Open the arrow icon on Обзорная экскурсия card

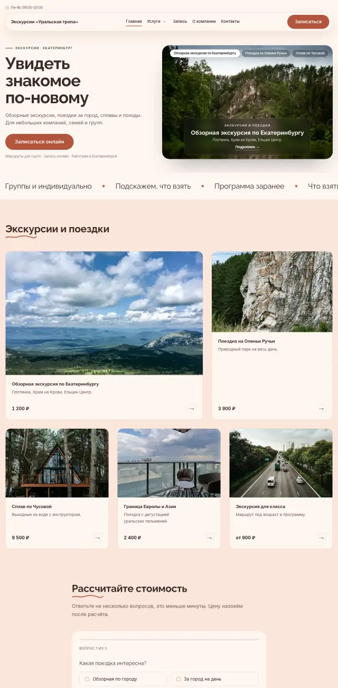[192, 409]
